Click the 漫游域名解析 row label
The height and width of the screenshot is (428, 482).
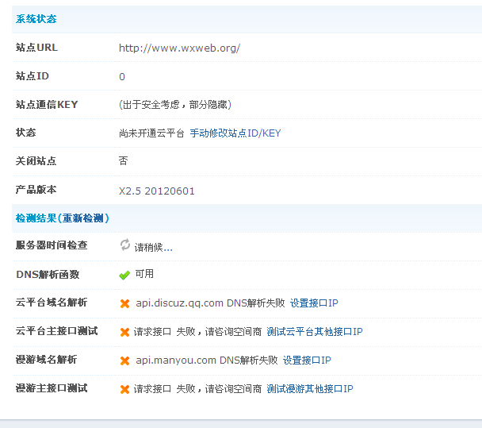(46, 360)
